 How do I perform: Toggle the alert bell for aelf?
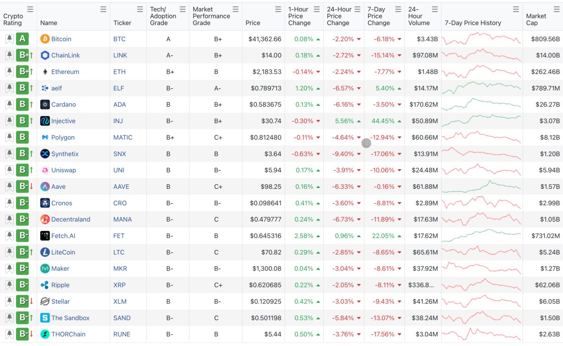click(x=9, y=88)
